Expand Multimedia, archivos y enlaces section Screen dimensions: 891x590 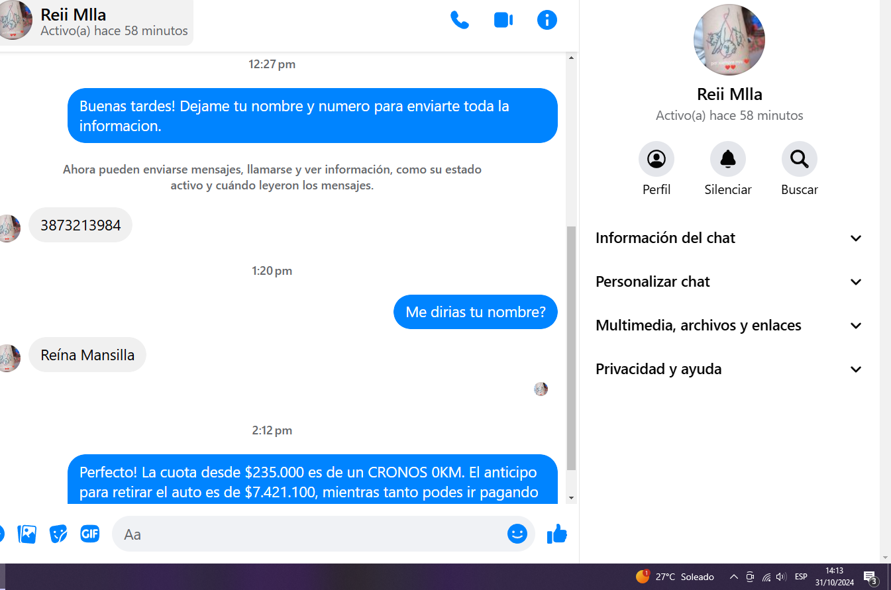729,326
